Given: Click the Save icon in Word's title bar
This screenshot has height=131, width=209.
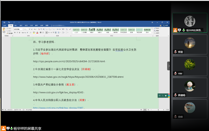Looking at the screenshot, I should point(4,22).
